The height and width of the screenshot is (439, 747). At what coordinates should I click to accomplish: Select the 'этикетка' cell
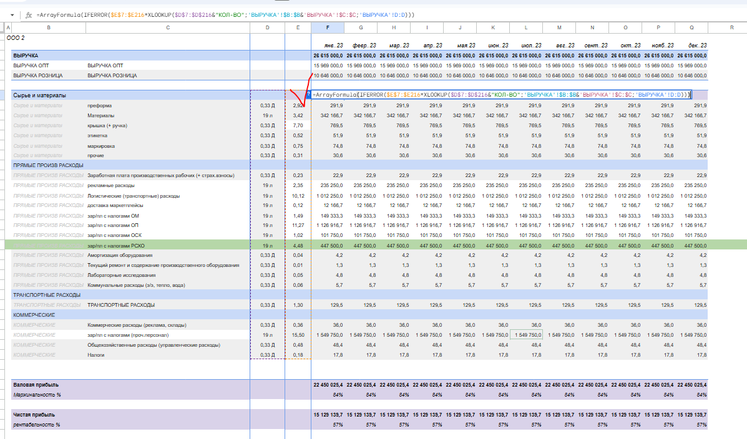(97, 136)
